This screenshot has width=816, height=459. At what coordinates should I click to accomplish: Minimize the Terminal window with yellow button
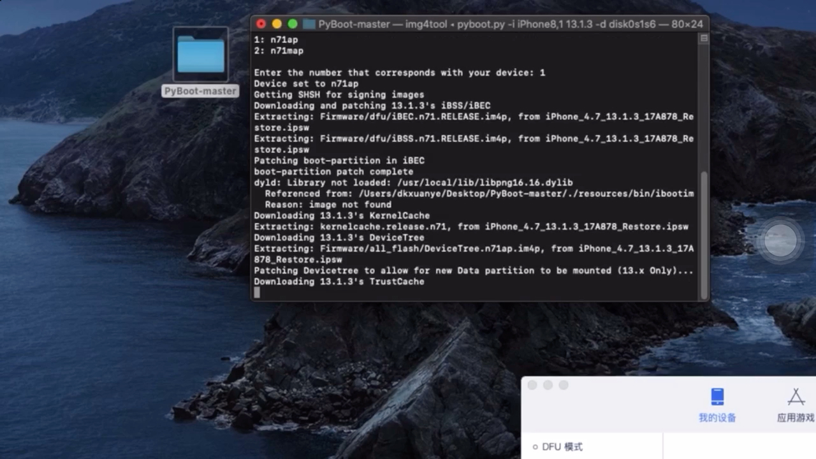click(x=277, y=24)
